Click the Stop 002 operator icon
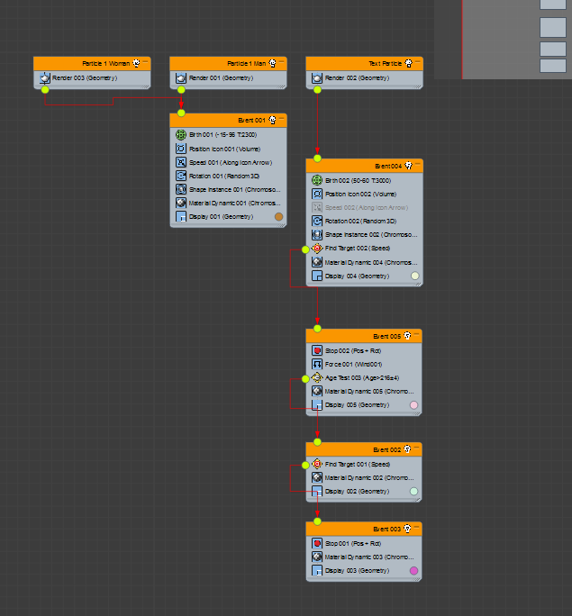The width and height of the screenshot is (572, 616). [317, 350]
